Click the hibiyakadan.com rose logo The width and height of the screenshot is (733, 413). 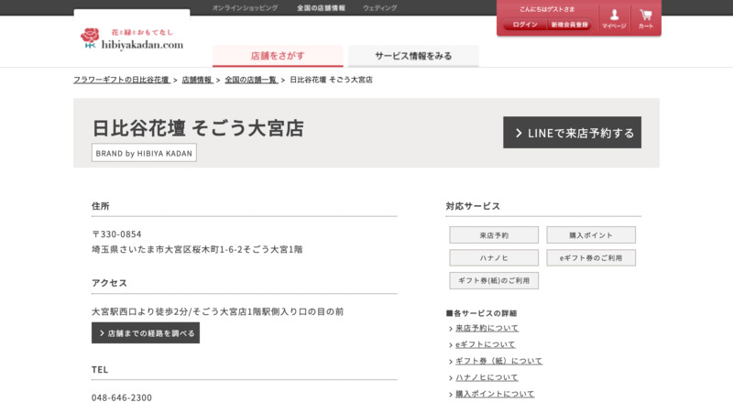(132, 38)
